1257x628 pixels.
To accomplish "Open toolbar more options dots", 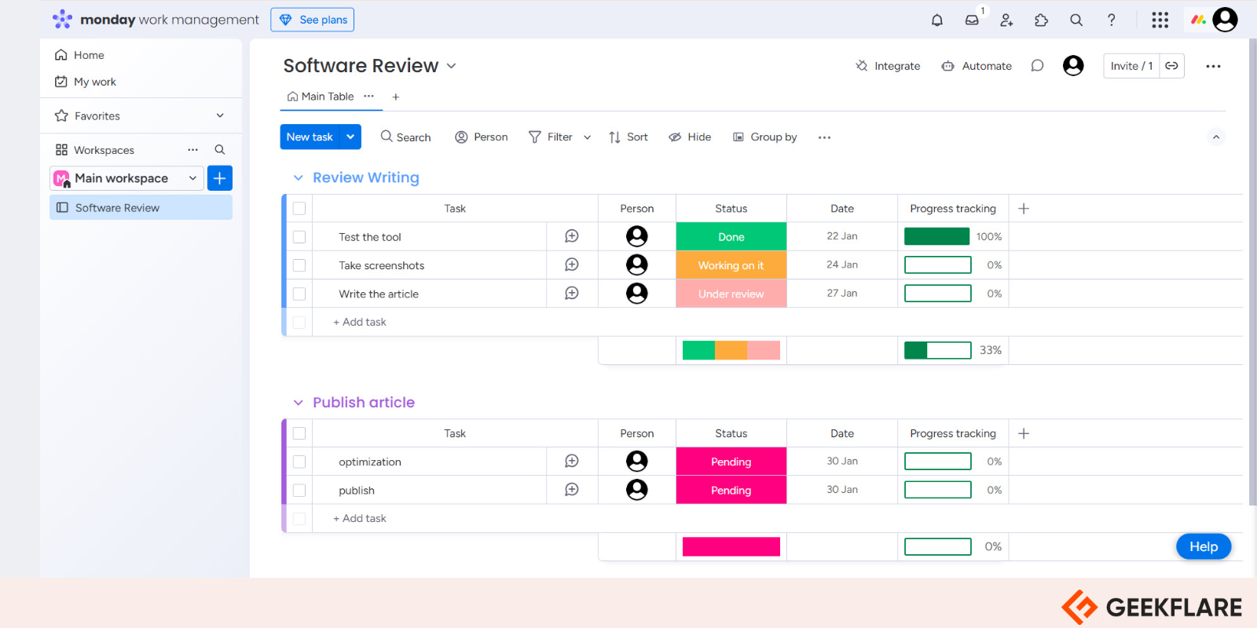I will pyautogui.click(x=824, y=137).
